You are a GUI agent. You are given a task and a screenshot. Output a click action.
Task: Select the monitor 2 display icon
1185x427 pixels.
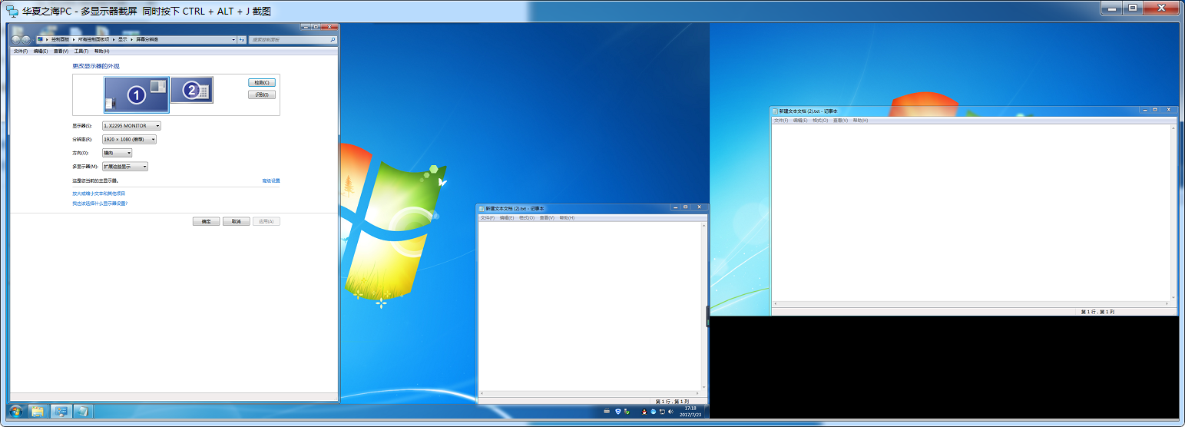pos(191,91)
